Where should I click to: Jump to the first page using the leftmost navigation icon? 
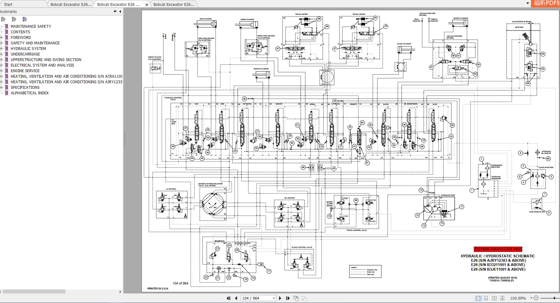pyautogui.click(x=229, y=298)
